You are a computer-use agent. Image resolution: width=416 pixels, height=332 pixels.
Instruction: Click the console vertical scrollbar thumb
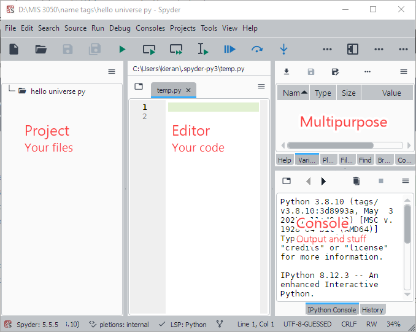407,224
